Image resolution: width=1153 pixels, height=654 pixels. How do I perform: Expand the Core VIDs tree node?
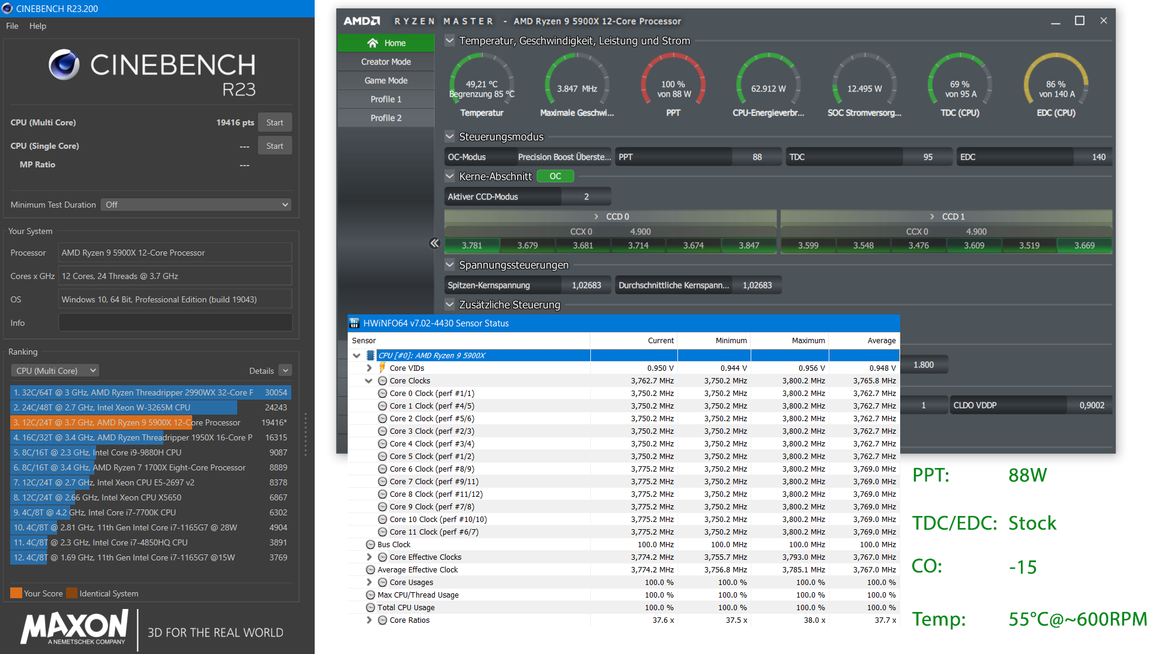tap(369, 368)
